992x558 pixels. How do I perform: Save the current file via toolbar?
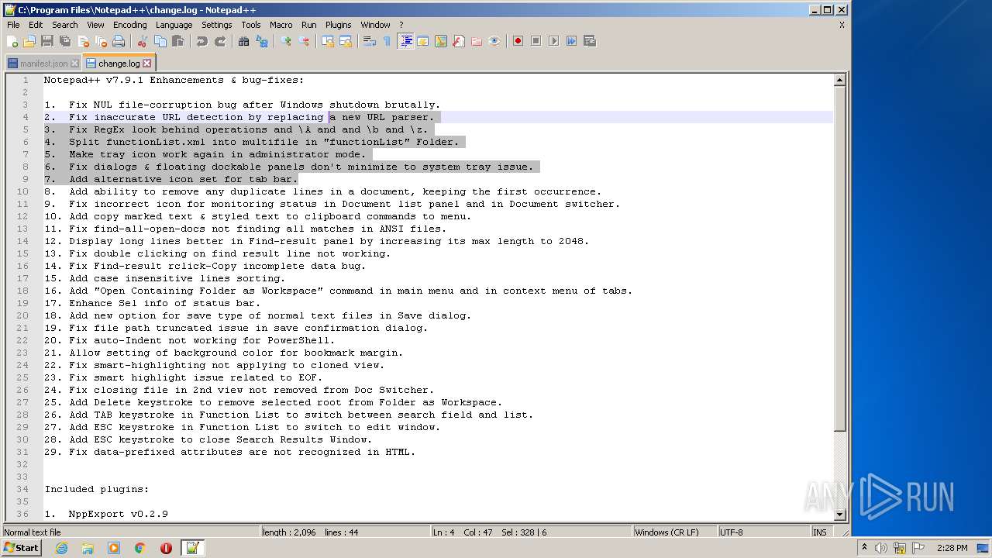click(x=47, y=41)
